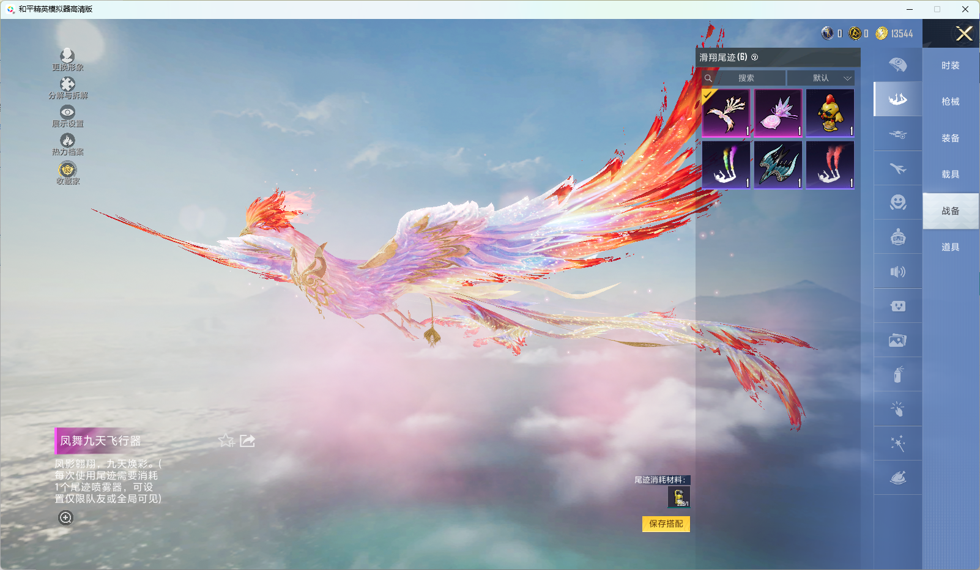The width and height of the screenshot is (980, 570).
Task: Switch to the 道具 tab
Action: click(951, 247)
